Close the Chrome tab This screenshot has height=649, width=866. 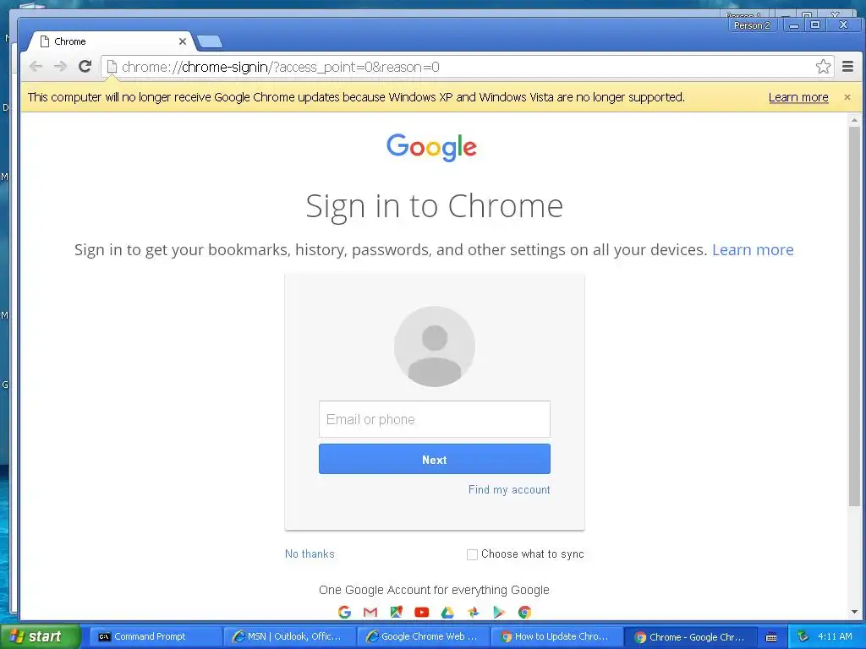[183, 41]
